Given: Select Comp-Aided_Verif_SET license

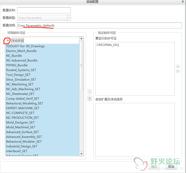Looking at the screenshot, I should pyautogui.click(x=42, y=99).
